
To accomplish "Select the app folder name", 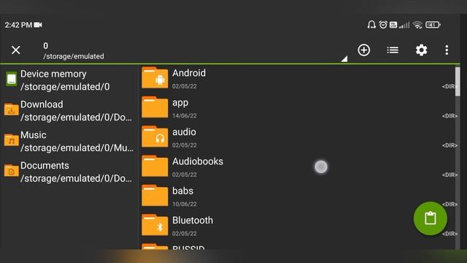I will point(180,103).
